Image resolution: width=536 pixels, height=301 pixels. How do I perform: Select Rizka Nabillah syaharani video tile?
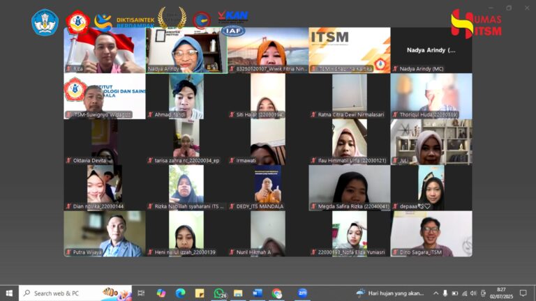pyautogui.click(x=186, y=187)
